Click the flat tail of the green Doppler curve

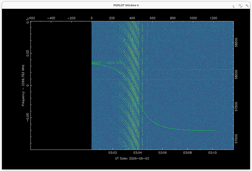pos(196,130)
